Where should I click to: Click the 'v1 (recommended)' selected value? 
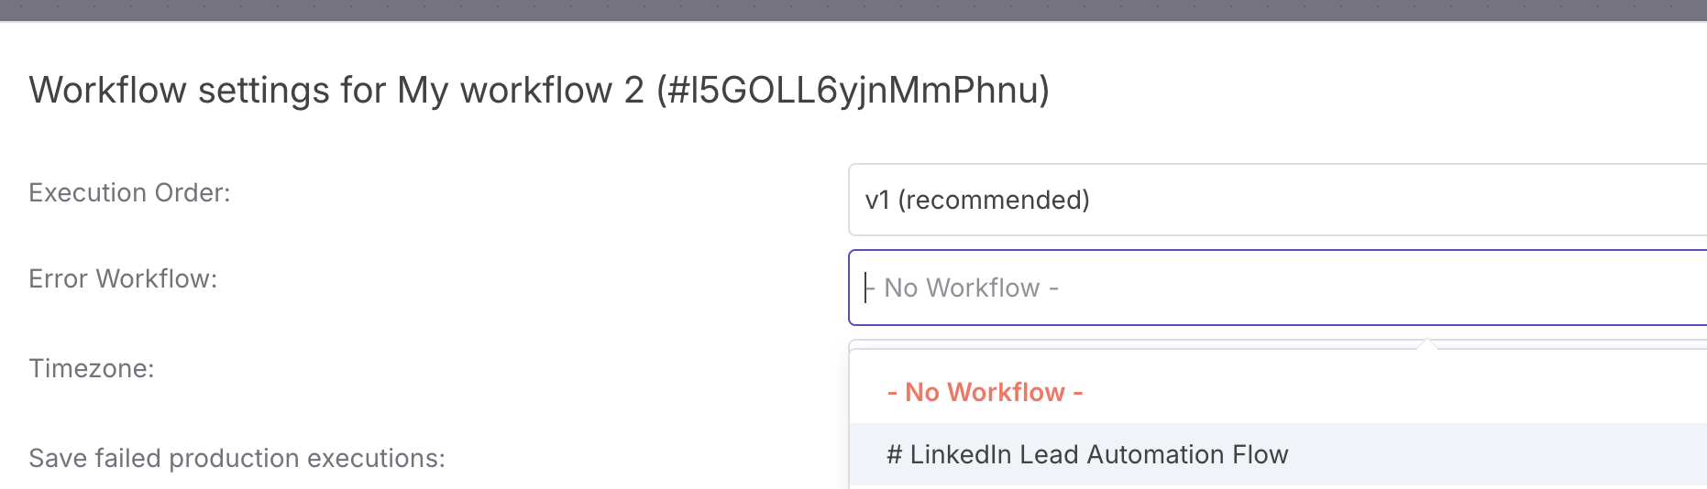pos(977,200)
